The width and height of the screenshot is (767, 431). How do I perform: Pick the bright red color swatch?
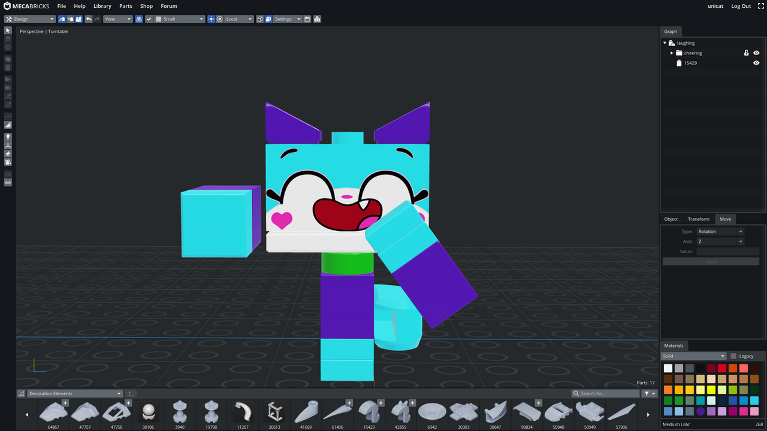click(x=722, y=368)
